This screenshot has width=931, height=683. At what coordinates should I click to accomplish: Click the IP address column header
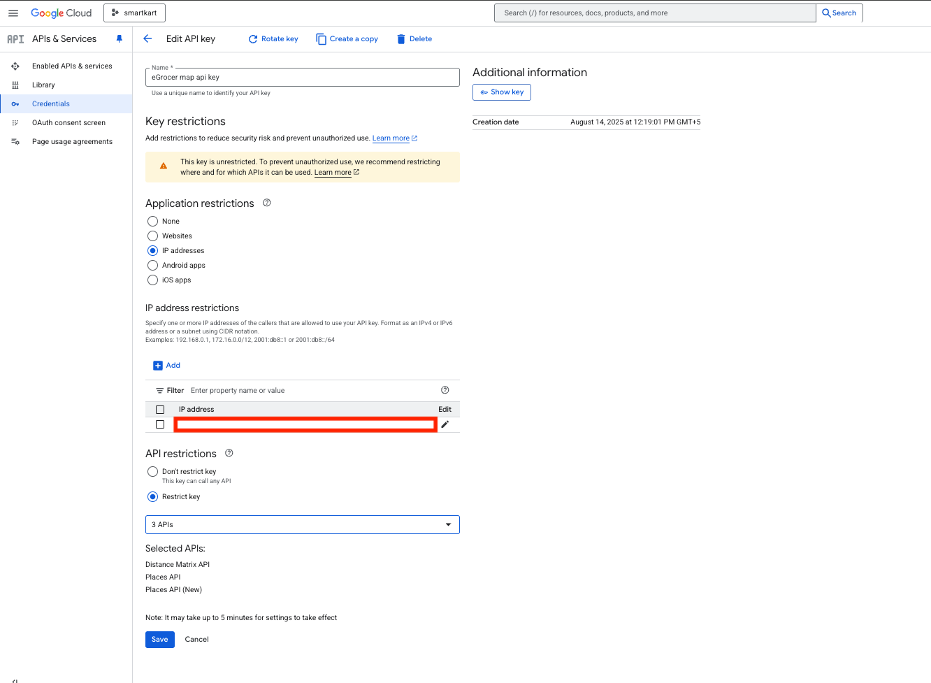point(196,410)
